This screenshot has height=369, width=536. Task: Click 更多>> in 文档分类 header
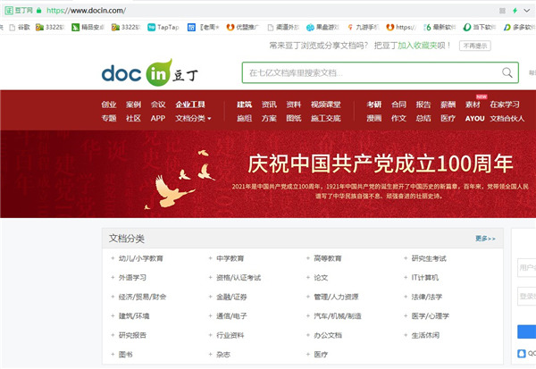pyautogui.click(x=485, y=239)
